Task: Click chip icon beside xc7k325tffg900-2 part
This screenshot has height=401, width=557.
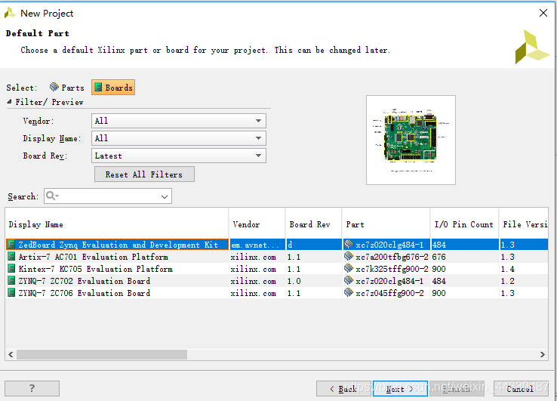Action: [x=349, y=268]
